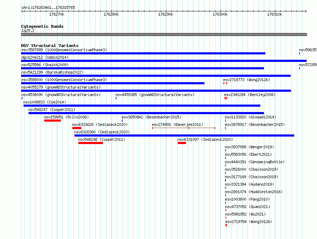
Task: Click the nsv4440391 (GenomeinaBottle) label
Action: pyautogui.click(x=255, y=162)
